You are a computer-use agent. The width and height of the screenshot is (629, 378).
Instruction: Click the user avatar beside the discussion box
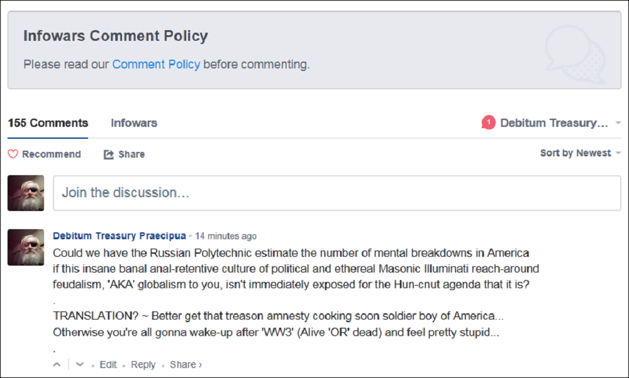(26, 193)
